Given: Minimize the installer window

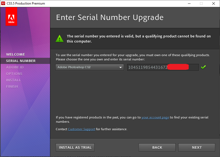Looking at the screenshot, I should 189,3.
